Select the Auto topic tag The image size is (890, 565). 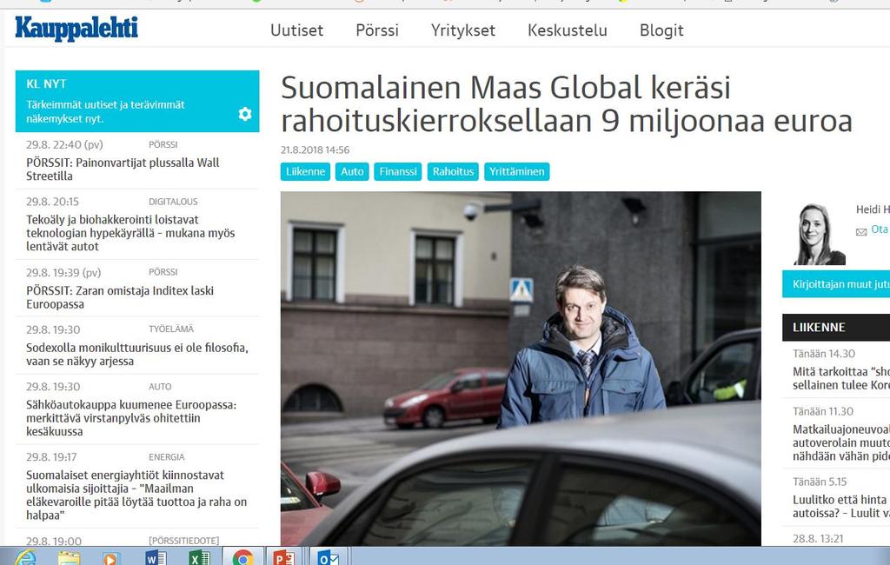pos(352,171)
